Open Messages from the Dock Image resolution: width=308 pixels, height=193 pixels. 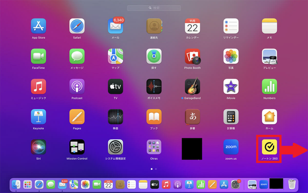pos(51,184)
